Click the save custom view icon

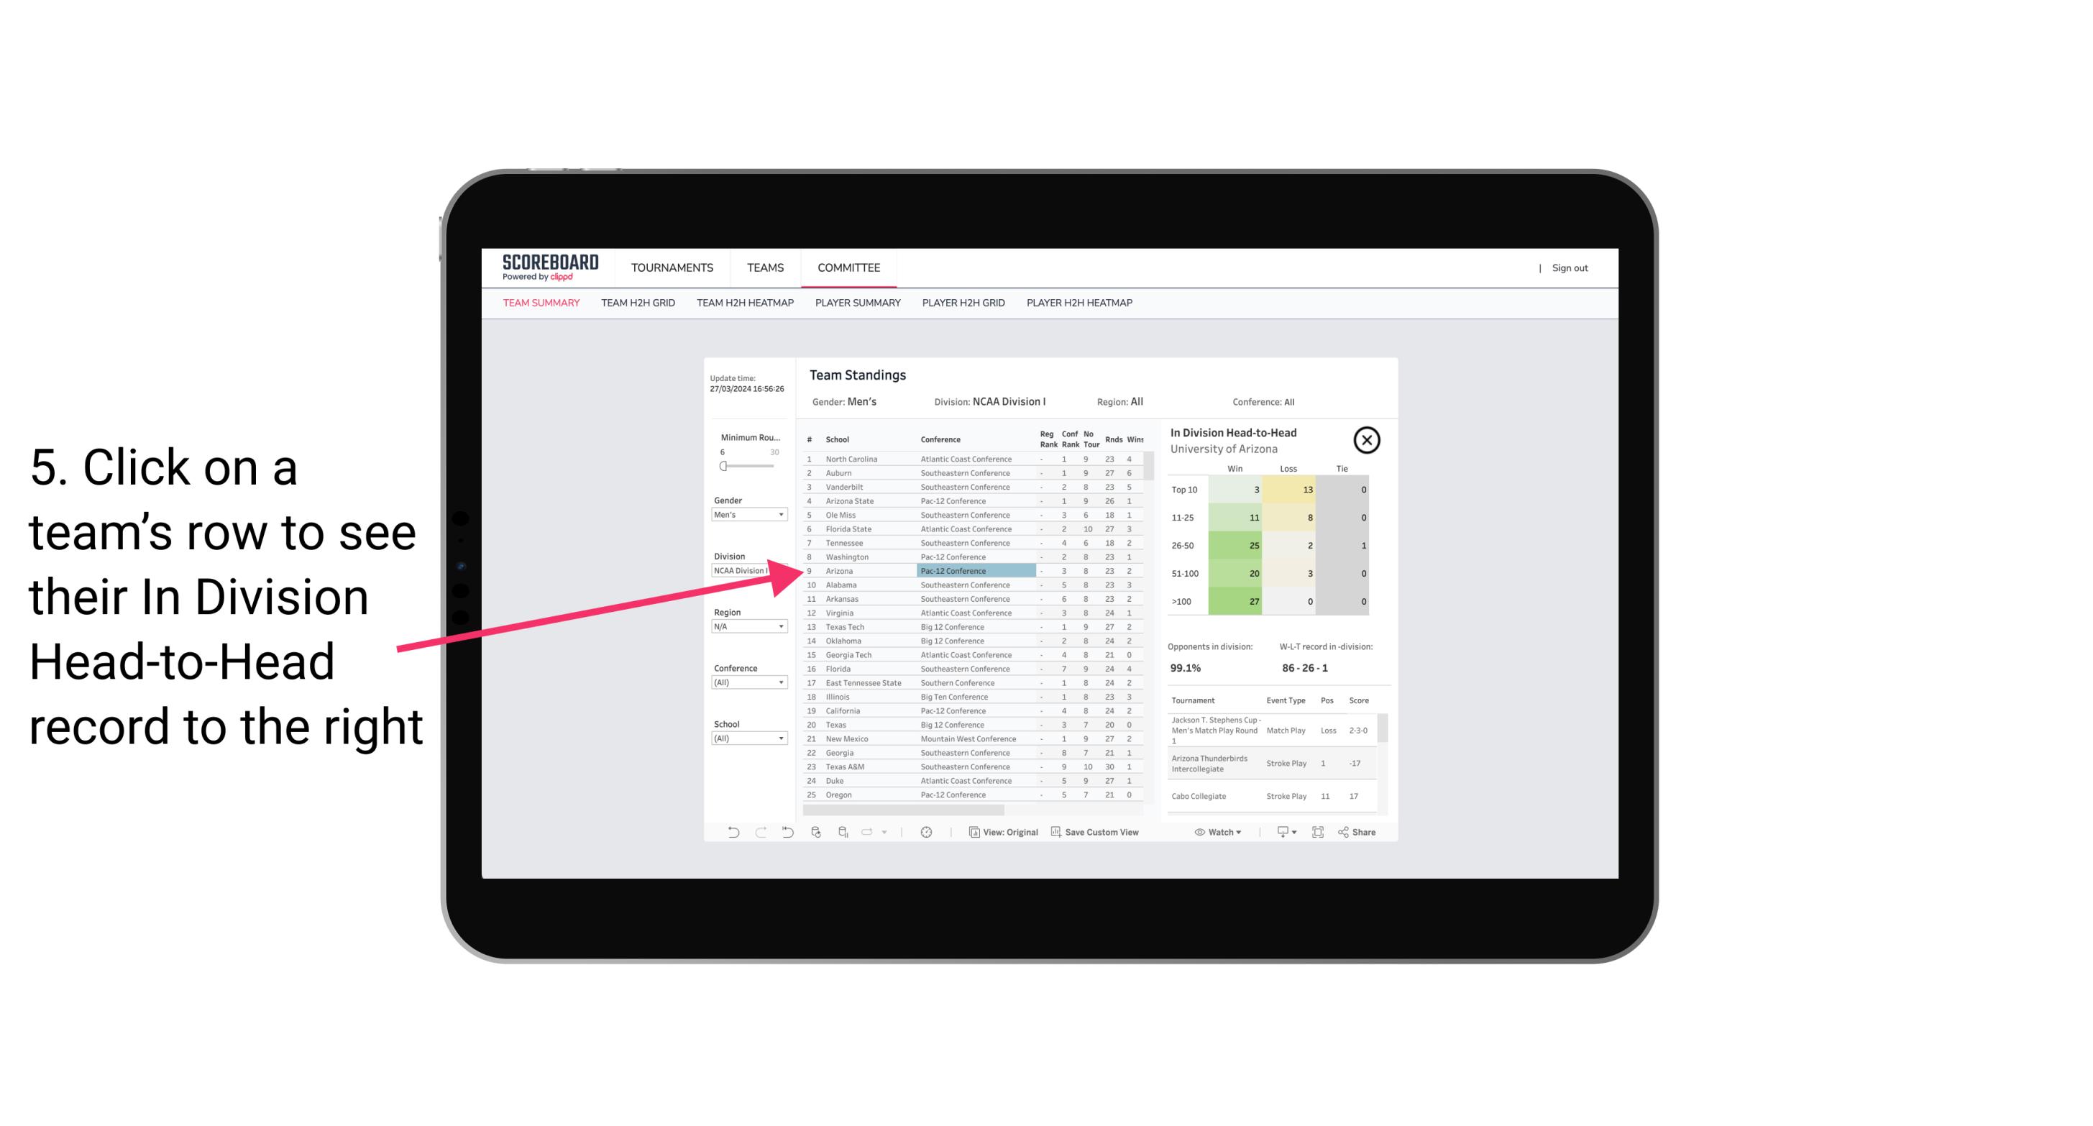tap(1056, 832)
